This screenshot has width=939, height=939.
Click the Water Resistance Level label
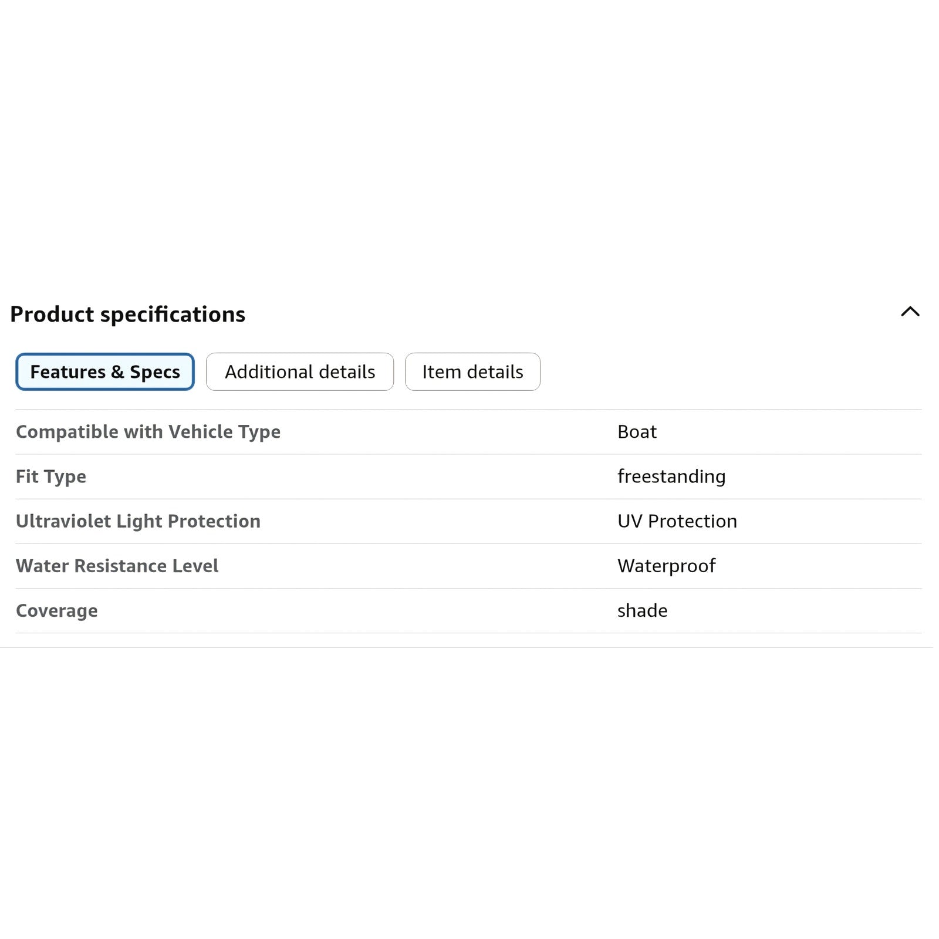point(117,566)
